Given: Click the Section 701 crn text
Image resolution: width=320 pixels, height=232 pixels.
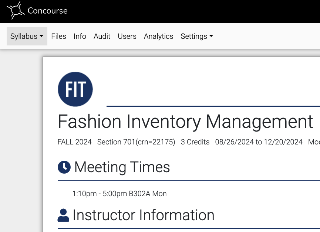Looking at the screenshot, I should 136,142.
